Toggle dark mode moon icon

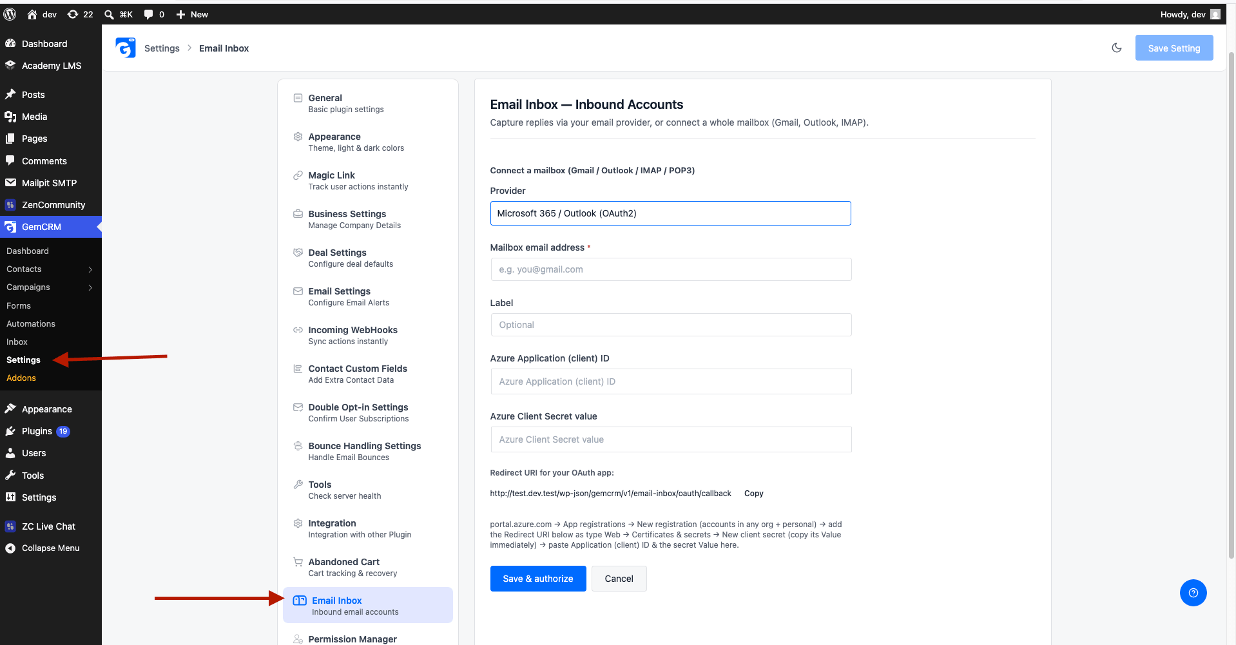(1117, 48)
